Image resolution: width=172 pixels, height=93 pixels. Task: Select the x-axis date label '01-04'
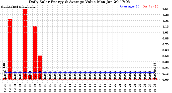[35, 88]
